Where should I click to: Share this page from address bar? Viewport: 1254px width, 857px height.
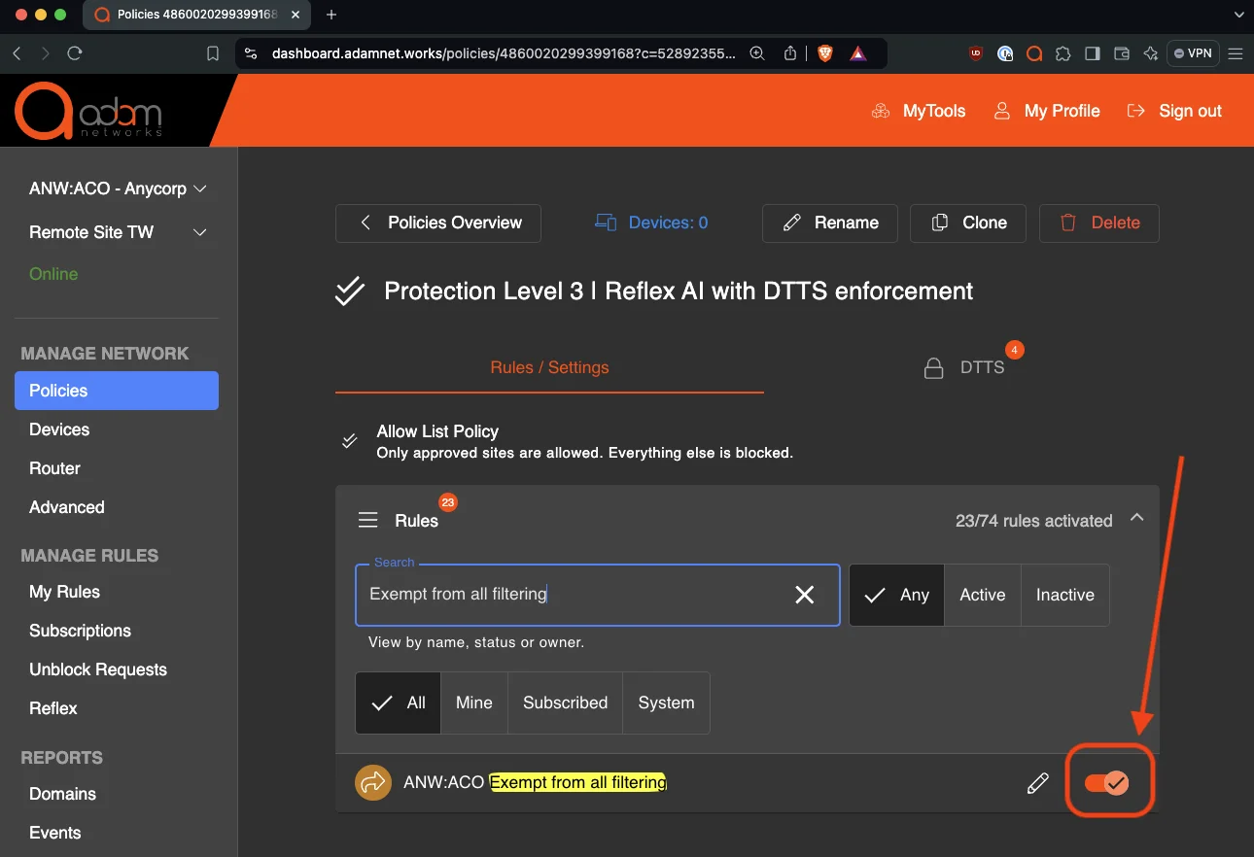pyautogui.click(x=790, y=53)
